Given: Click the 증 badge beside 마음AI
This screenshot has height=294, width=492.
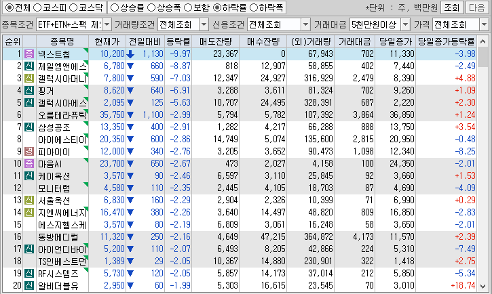Looking at the screenshot, I should [29, 164].
